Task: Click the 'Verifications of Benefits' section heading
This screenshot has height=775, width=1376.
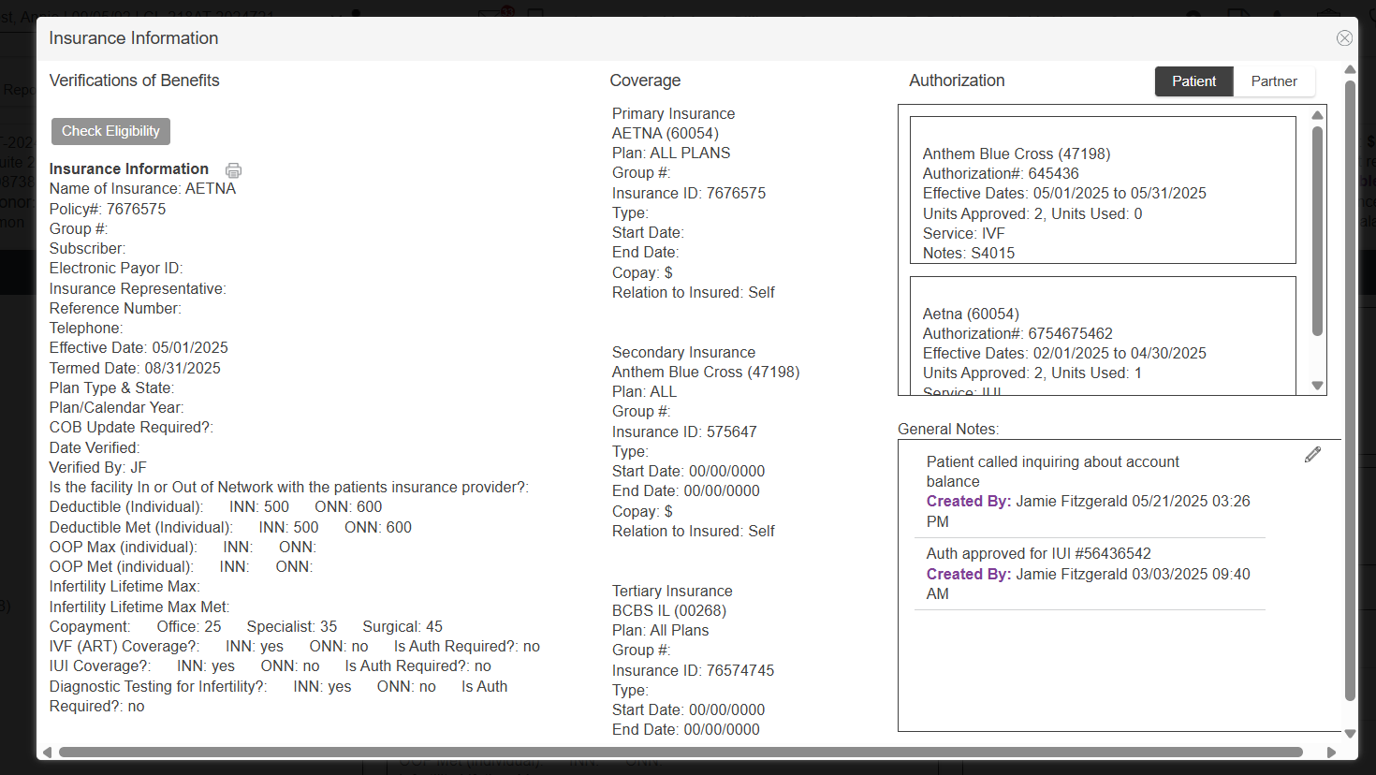Action: [134, 80]
